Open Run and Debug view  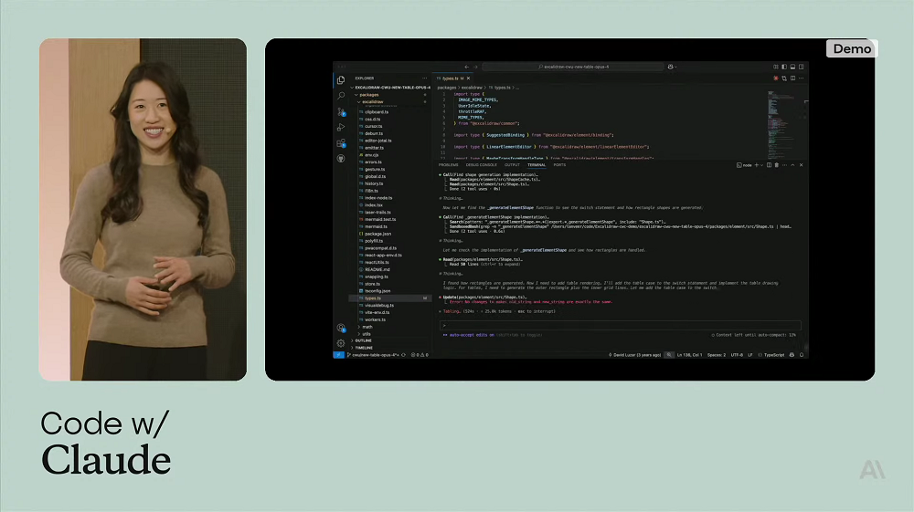(341, 128)
